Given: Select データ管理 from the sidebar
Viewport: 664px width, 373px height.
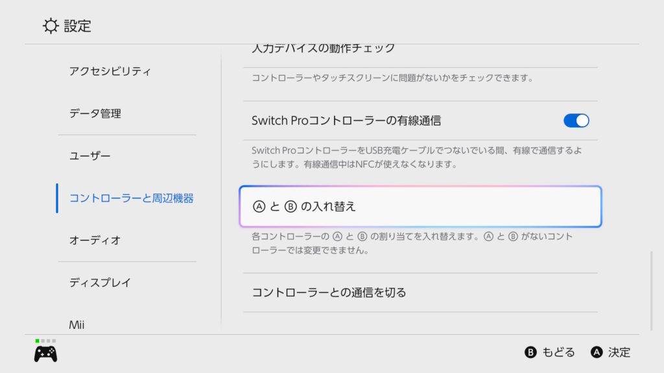Looking at the screenshot, I should (95, 113).
